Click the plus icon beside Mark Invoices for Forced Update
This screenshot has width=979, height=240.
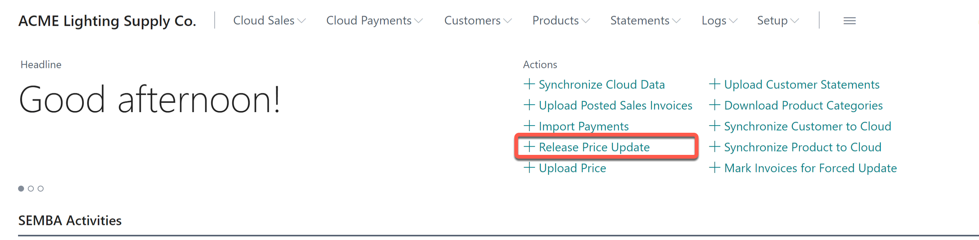pos(715,168)
